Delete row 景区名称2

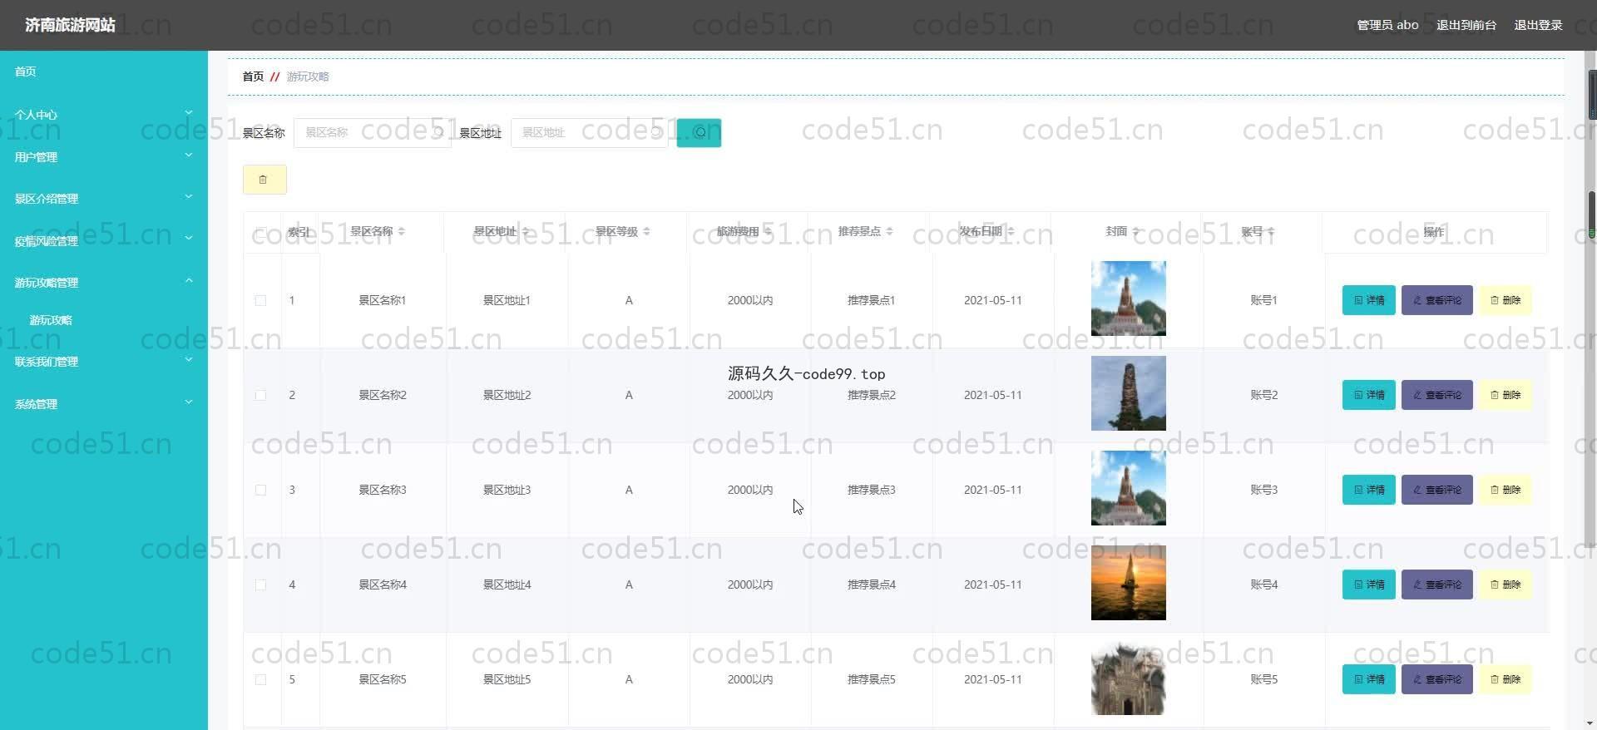pos(1505,395)
